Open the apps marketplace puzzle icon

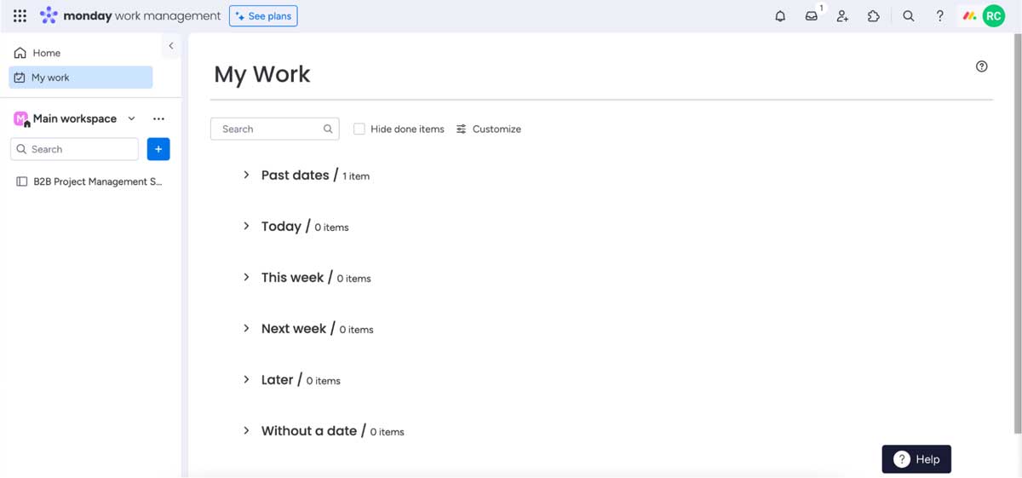click(x=873, y=15)
